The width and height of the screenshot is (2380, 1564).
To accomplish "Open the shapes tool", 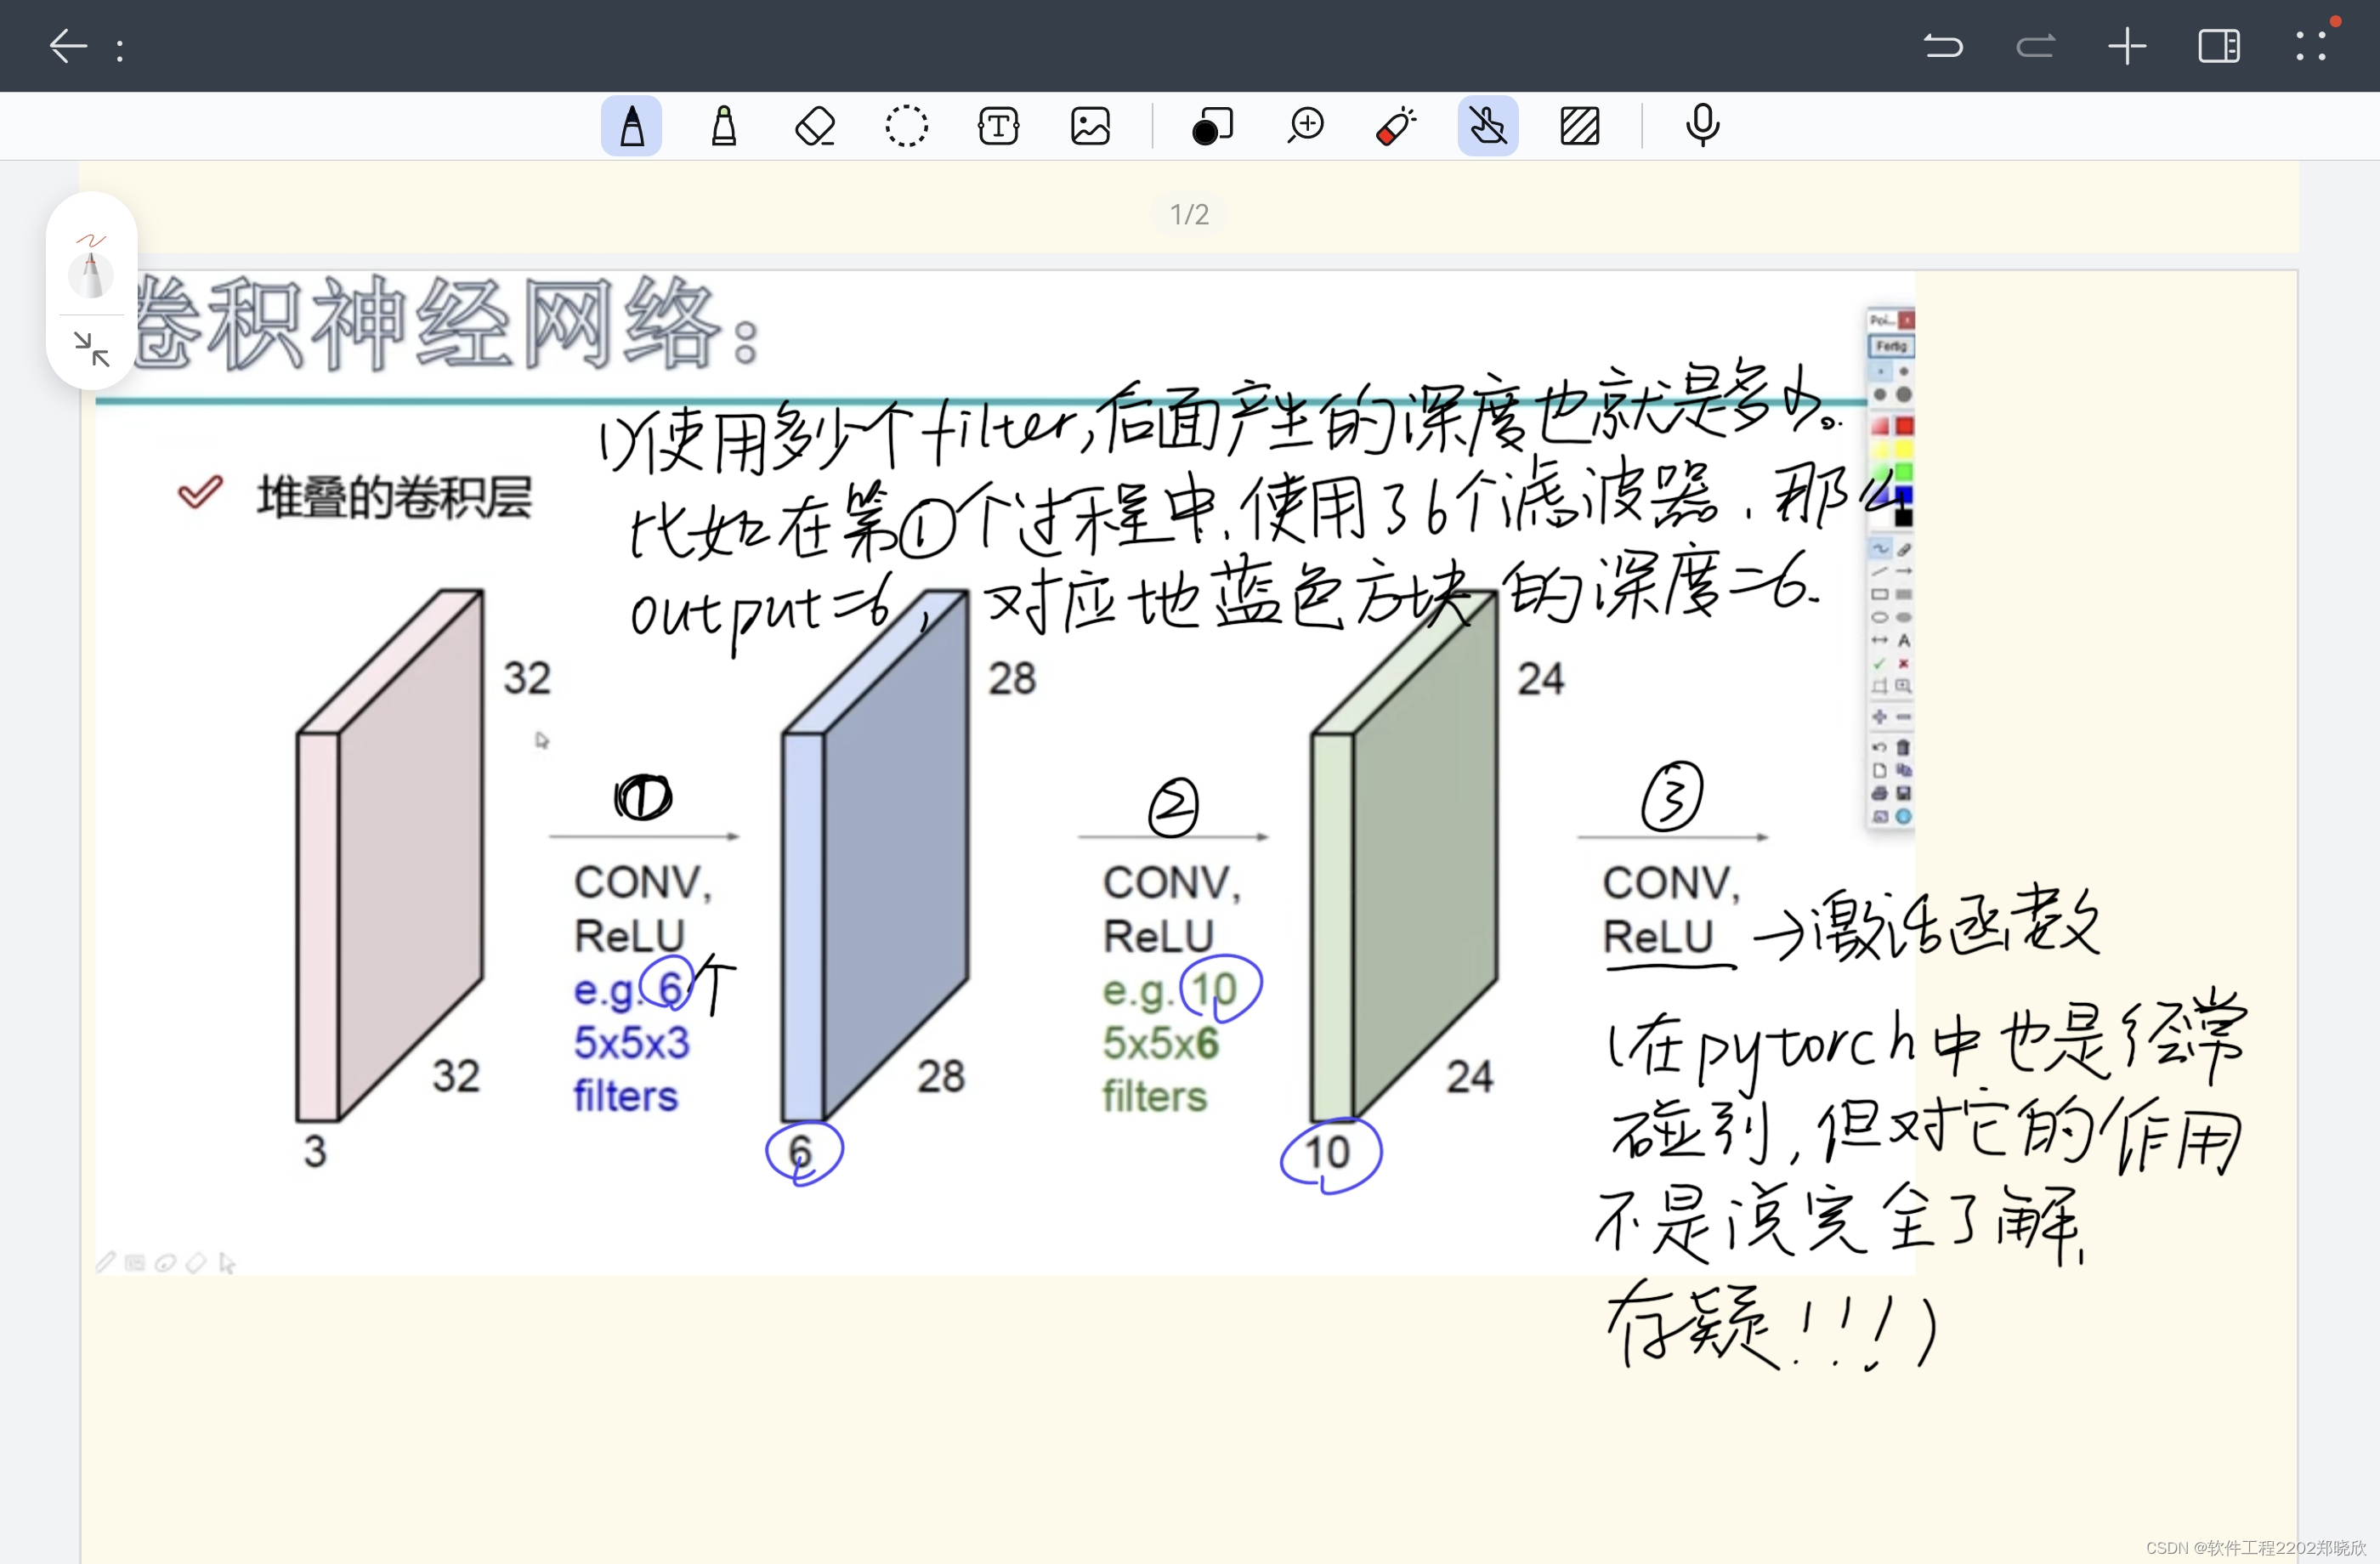I will pyautogui.click(x=1212, y=127).
